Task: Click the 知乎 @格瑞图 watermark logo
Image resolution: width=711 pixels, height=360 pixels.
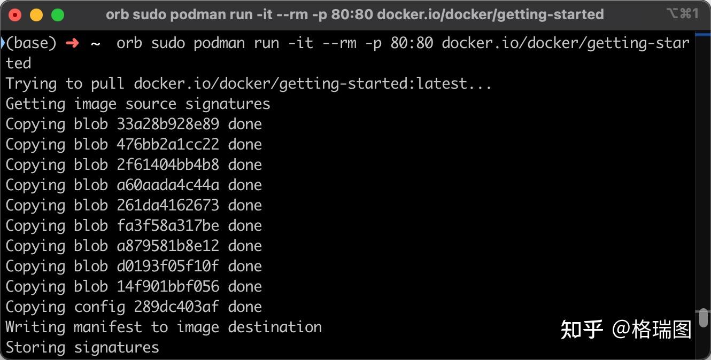Action: point(626,329)
